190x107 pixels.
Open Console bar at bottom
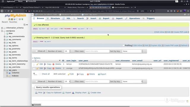(37, 105)
